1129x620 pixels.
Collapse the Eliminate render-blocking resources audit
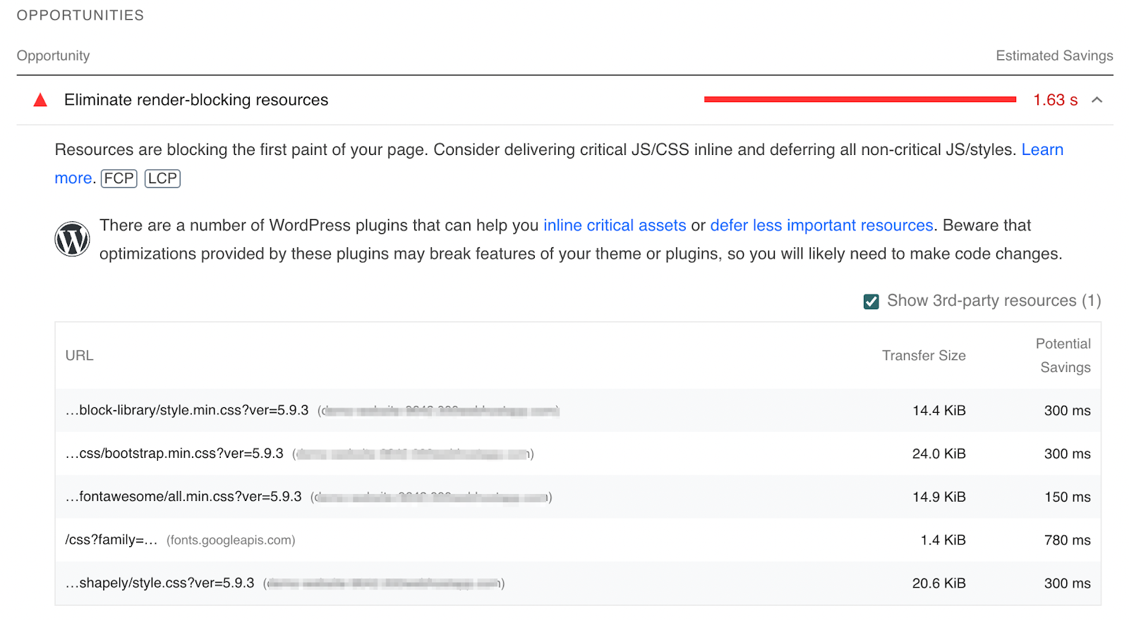click(1097, 100)
